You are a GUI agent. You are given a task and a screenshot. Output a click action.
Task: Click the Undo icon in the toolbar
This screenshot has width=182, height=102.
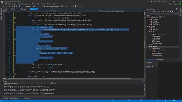tap(19, 6)
